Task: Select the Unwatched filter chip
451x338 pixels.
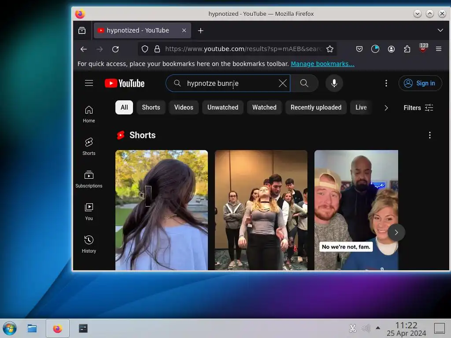Action: point(223,107)
